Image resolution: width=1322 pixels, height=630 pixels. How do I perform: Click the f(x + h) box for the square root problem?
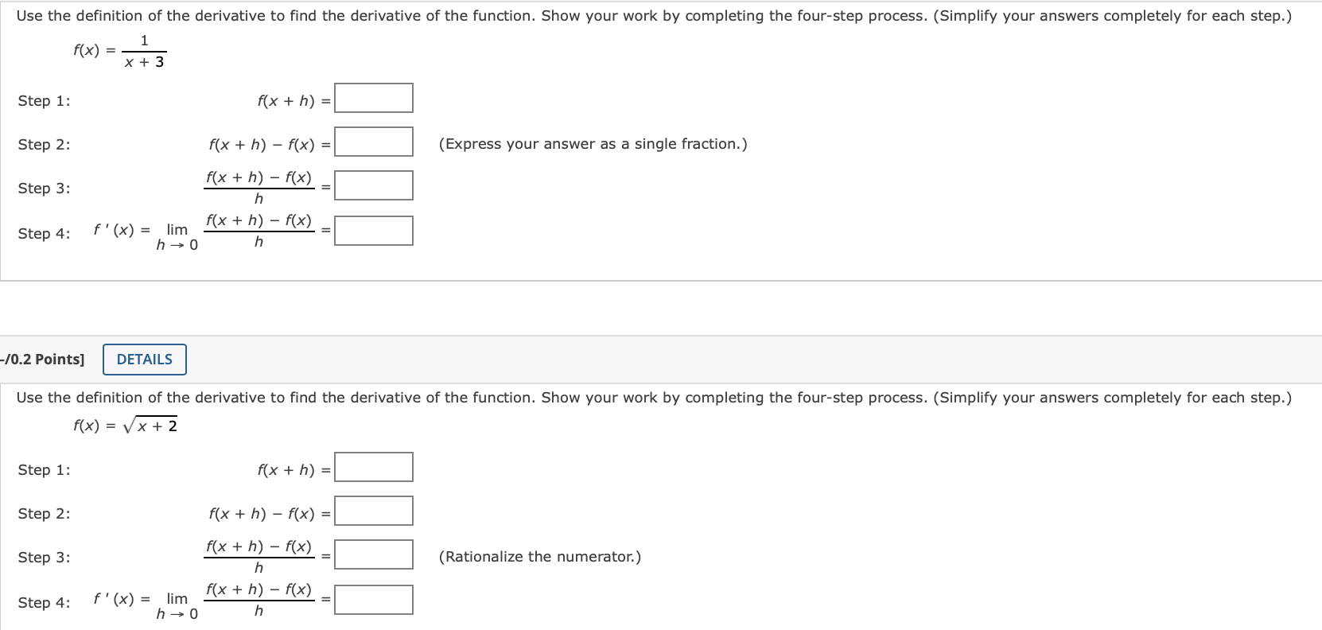tap(373, 467)
